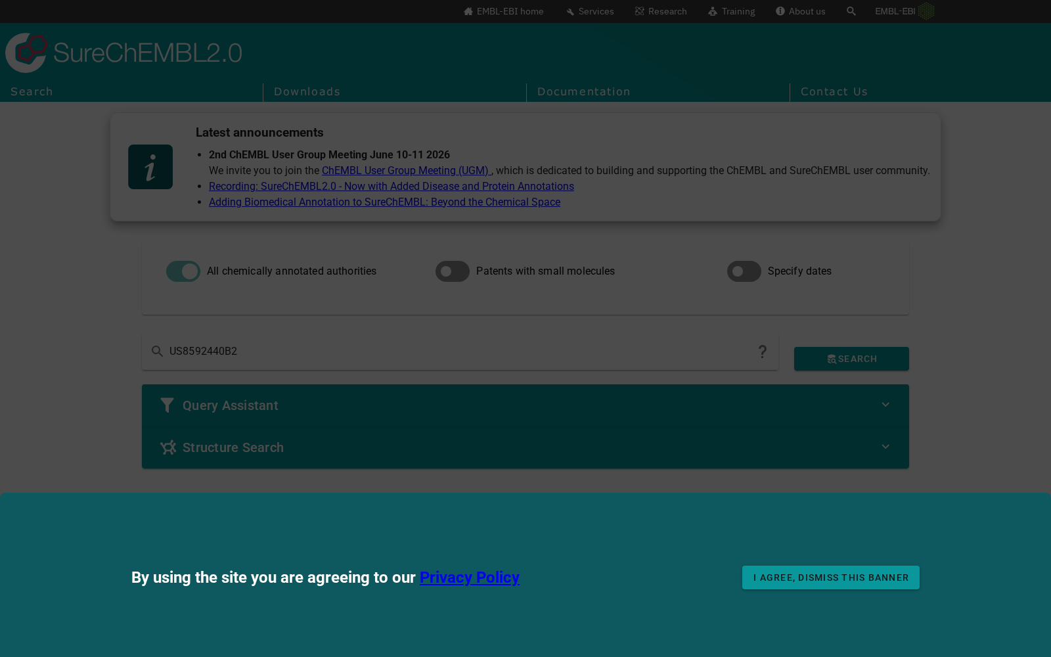Click the Latest announcements heading
This screenshot has width=1051, height=657.
259,133
